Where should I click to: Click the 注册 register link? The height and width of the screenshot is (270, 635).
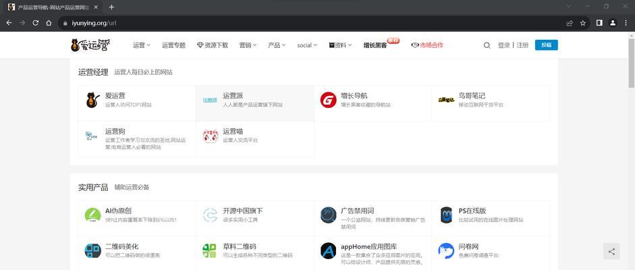(522, 45)
